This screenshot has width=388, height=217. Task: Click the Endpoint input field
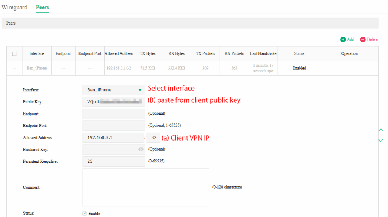(x=113, y=114)
